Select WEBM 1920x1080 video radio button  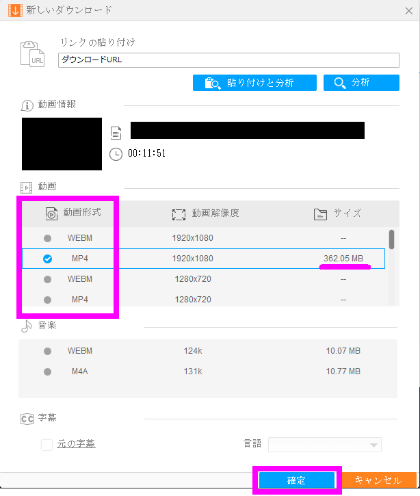click(47, 238)
